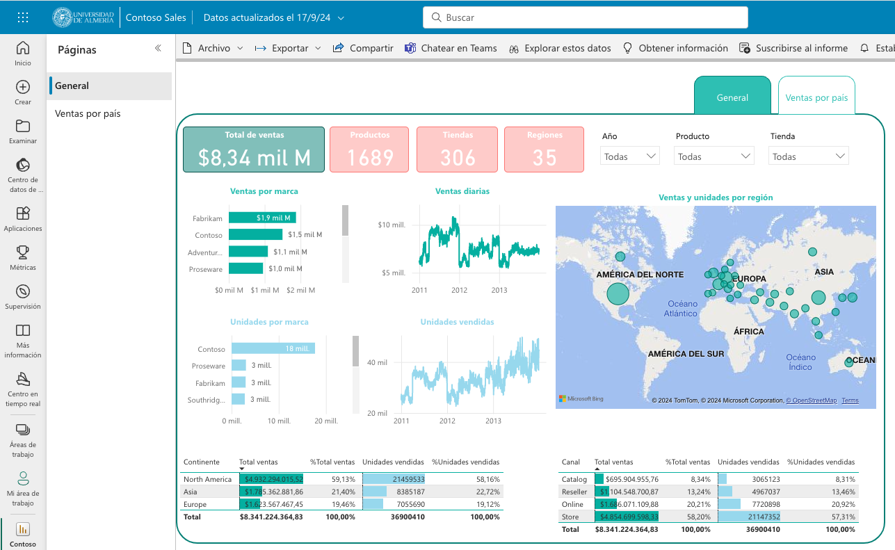Select the Reseller channel row
The width and height of the screenshot is (895, 550).
point(709,491)
